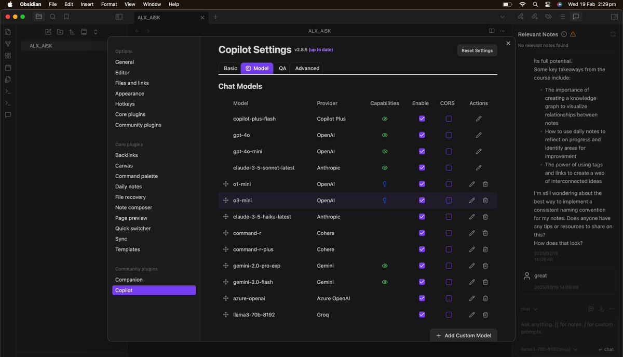Switch to the Basic settings tab
This screenshot has width=623, height=357.
point(231,69)
